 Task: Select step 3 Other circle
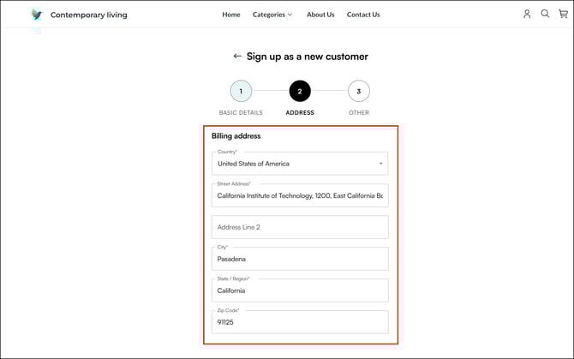pos(358,91)
